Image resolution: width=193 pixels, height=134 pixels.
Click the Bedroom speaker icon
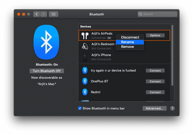(x=85, y=46)
